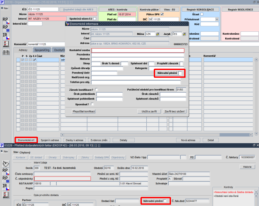Click the Úhrady tab button in faktur window
The height and width of the screenshot is (206, 259).
[x=53, y=157]
